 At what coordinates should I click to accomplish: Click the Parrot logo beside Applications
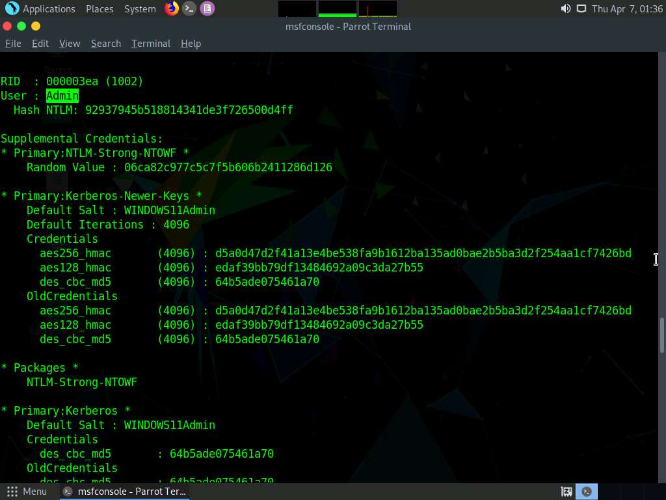[12, 8]
